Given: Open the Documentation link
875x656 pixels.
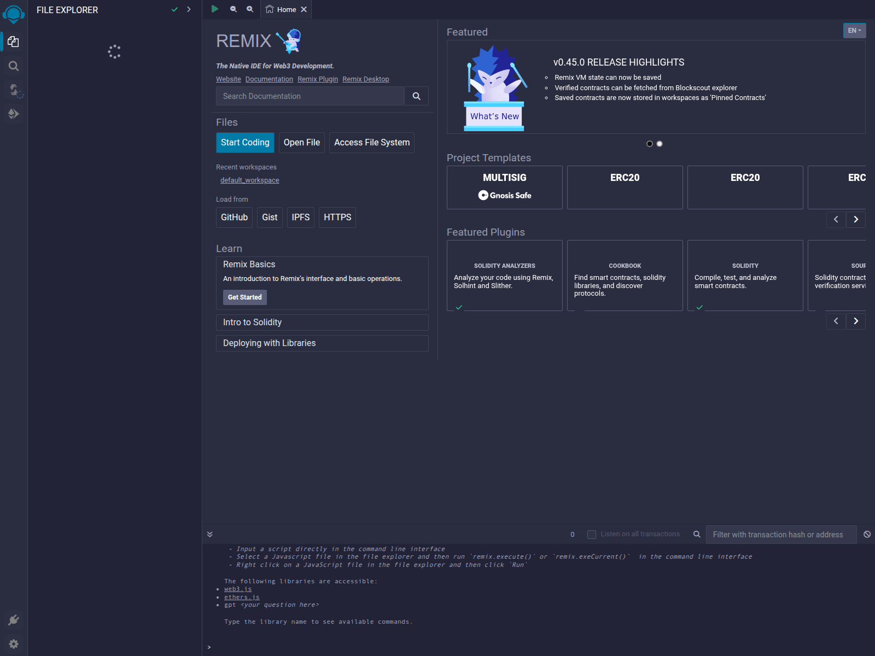Looking at the screenshot, I should point(269,79).
